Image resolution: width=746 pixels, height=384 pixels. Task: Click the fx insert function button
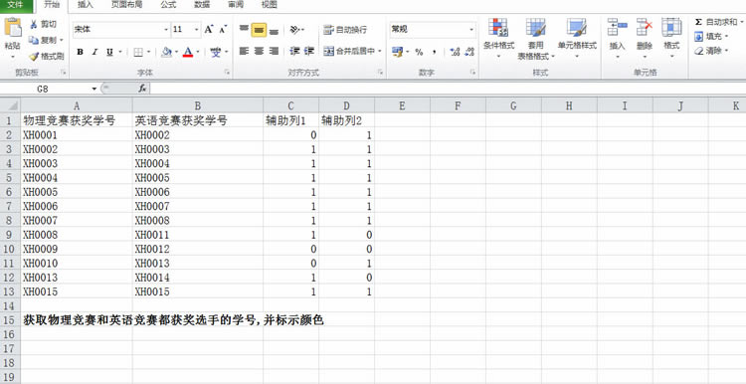[142, 89]
